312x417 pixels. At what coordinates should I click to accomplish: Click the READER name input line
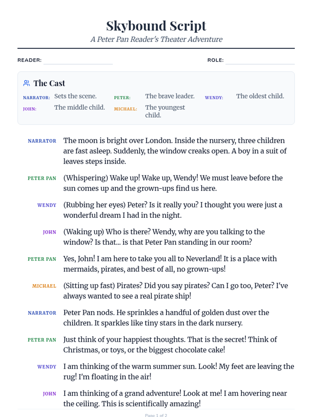point(78,60)
